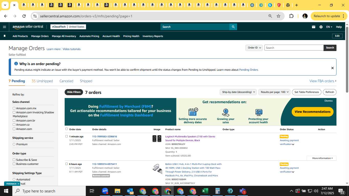Open Microsoft Teams from the taskbar

coord(242,191)
